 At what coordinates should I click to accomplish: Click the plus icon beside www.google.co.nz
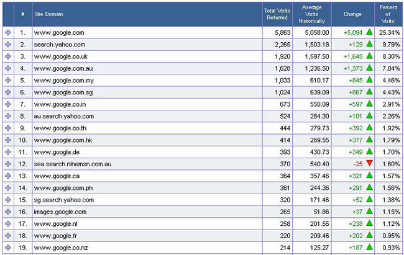click(x=7, y=248)
